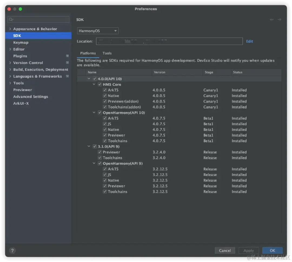Select SDK in the settings sidebar

point(38,36)
